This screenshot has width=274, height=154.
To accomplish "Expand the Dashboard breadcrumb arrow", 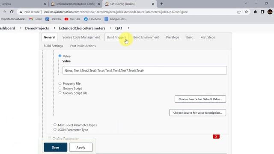I will coord(21,28).
